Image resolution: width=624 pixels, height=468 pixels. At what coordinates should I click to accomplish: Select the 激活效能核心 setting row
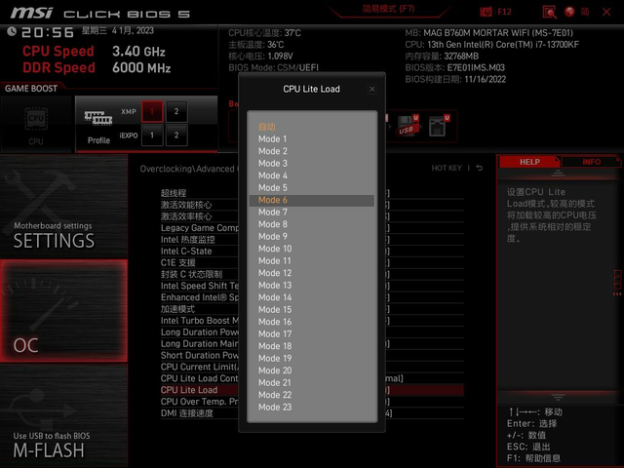click(x=312, y=205)
